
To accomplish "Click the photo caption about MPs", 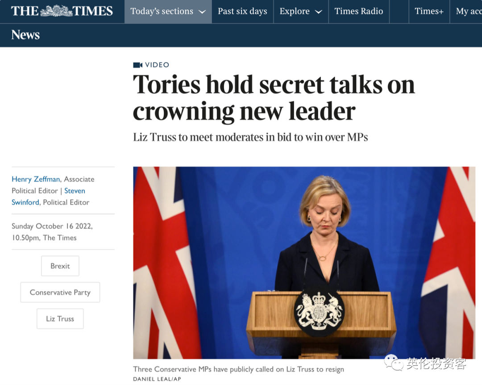I will [238, 369].
